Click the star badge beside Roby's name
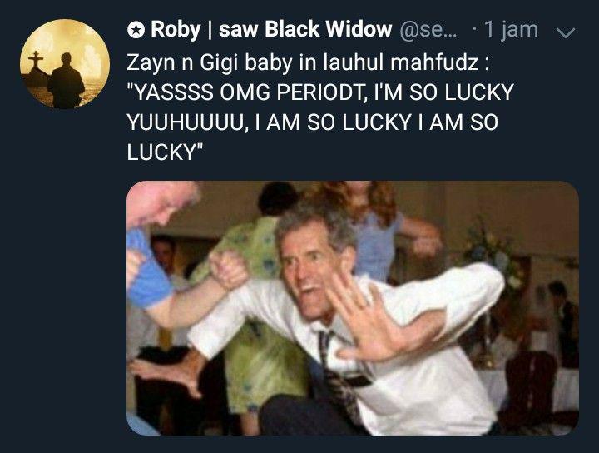 (136, 30)
